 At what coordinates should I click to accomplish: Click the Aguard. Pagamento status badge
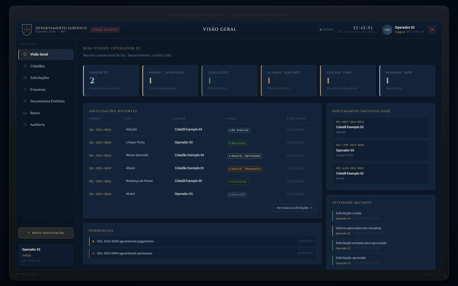pyautogui.click(x=245, y=169)
